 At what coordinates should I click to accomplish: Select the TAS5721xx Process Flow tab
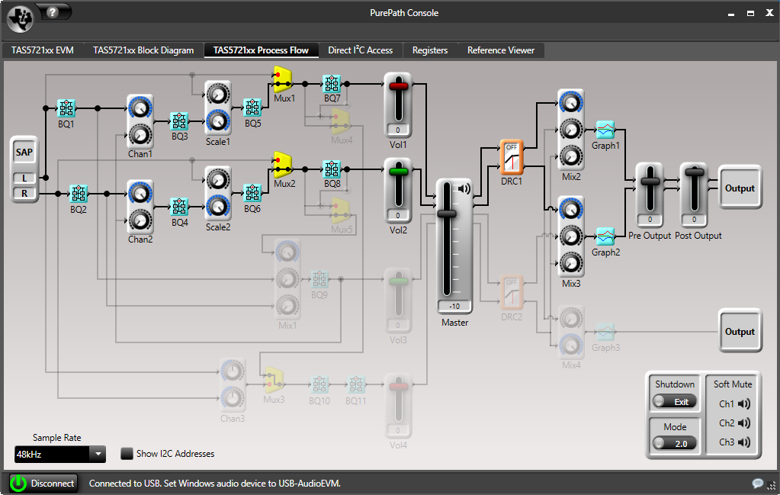(262, 50)
